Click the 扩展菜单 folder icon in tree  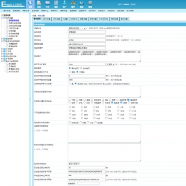coord(5,59)
